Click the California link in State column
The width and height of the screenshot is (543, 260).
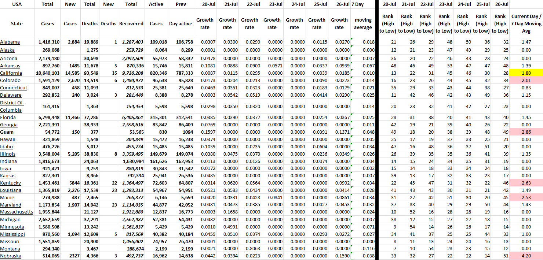point(11,73)
